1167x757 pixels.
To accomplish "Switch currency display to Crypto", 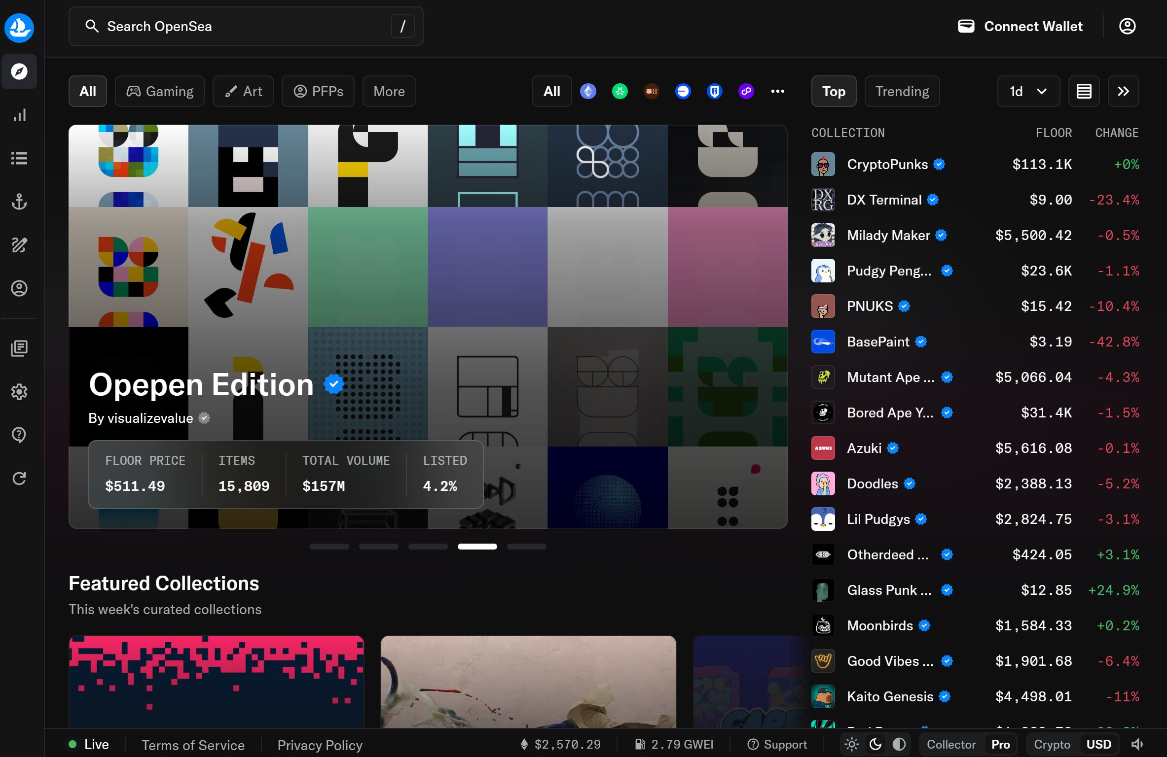I will click(1052, 744).
